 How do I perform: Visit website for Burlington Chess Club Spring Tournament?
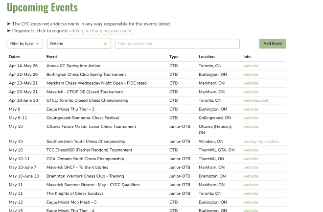click(251, 74)
